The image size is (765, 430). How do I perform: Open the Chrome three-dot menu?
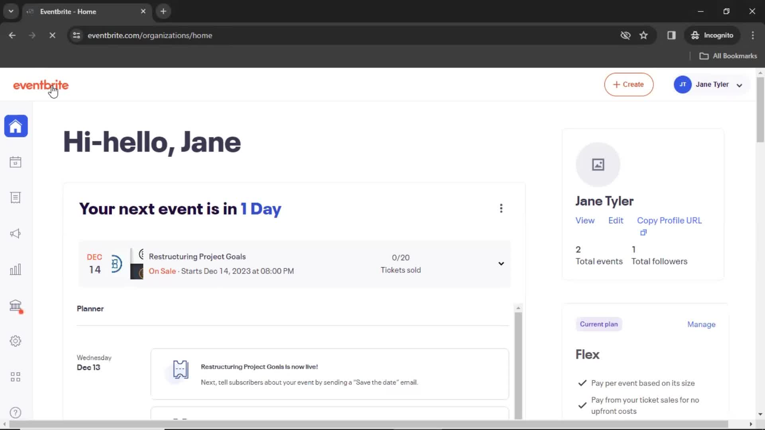753,35
